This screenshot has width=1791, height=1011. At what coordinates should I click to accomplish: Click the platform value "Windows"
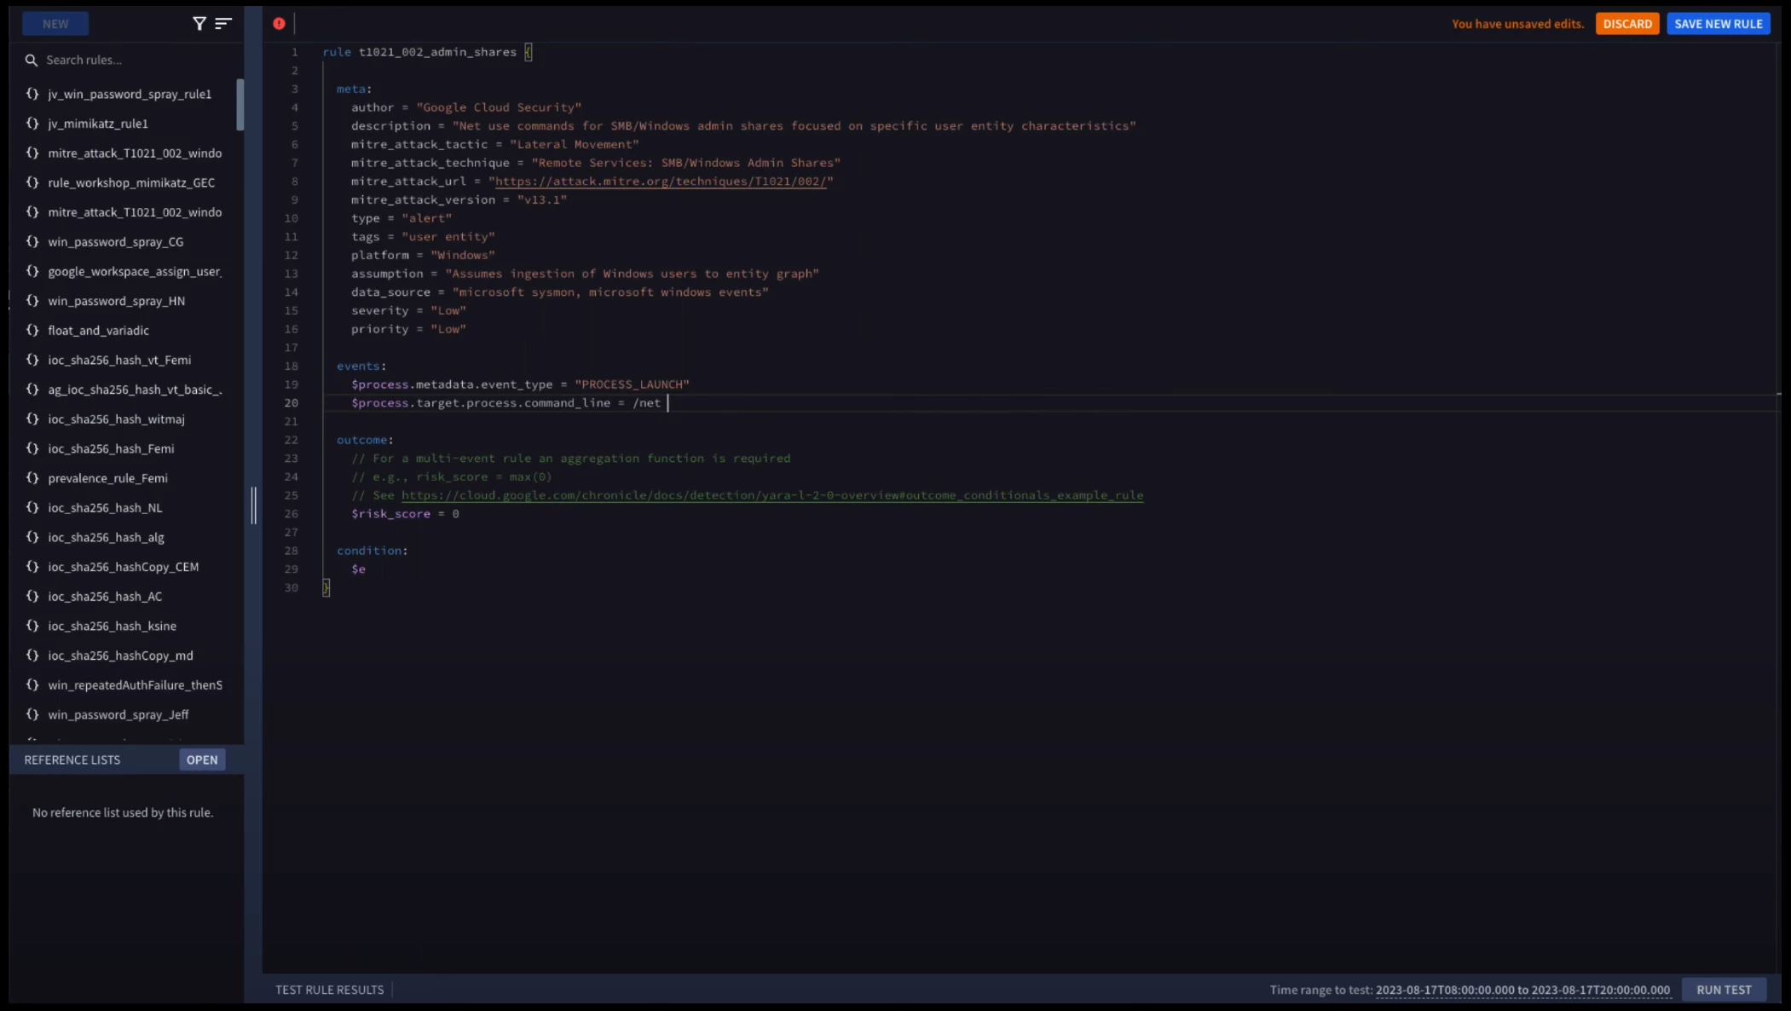point(463,255)
